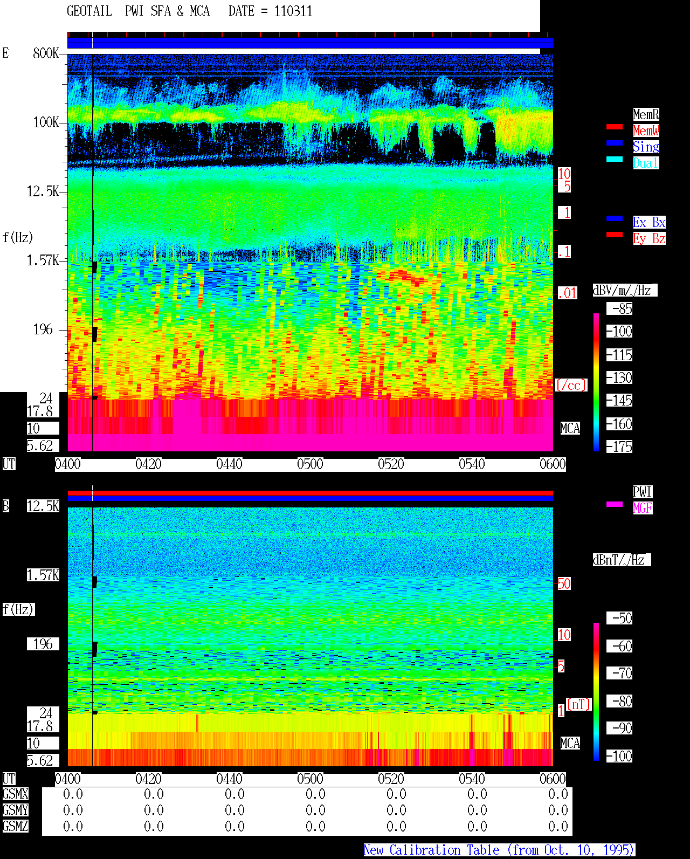Click the magenta MGF legend swatch
Screen dimensions: 690x859
[615, 504]
